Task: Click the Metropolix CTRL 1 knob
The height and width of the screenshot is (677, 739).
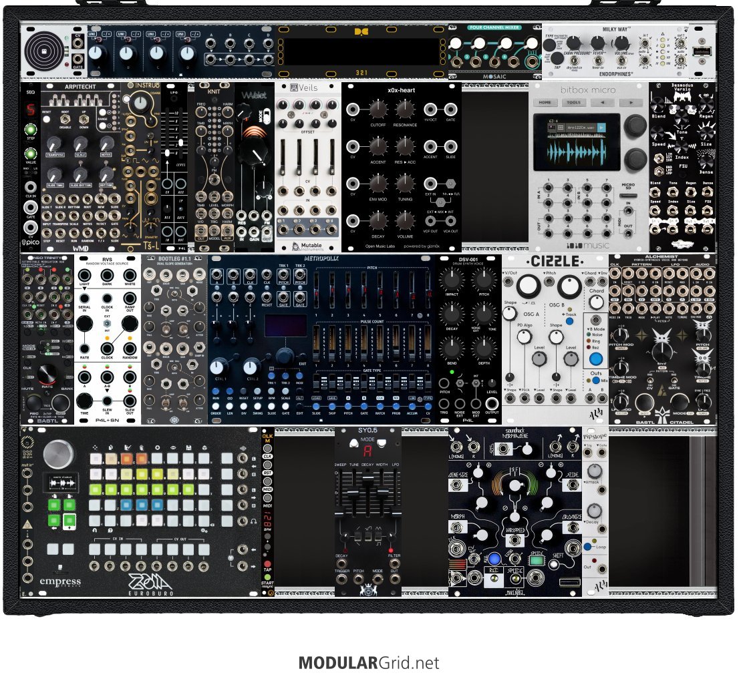Action: click(x=218, y=367)
